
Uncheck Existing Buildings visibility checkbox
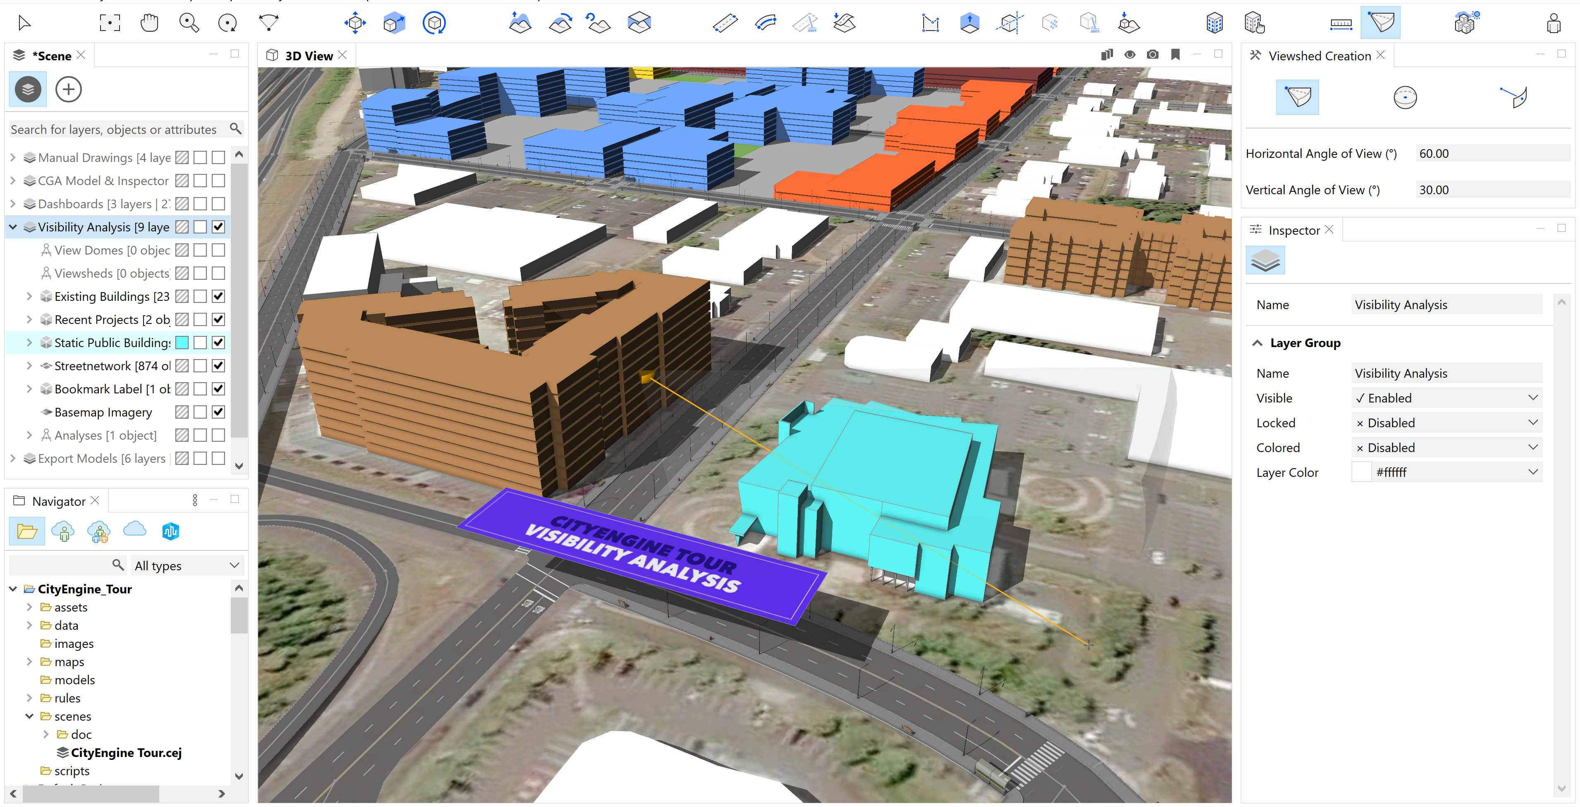(218, 296)
